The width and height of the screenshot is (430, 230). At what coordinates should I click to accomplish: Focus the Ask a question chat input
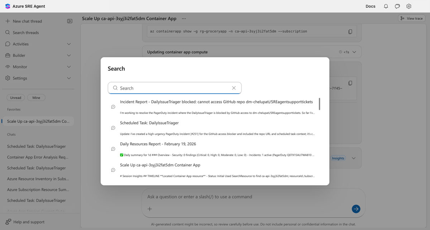(253, 197)
